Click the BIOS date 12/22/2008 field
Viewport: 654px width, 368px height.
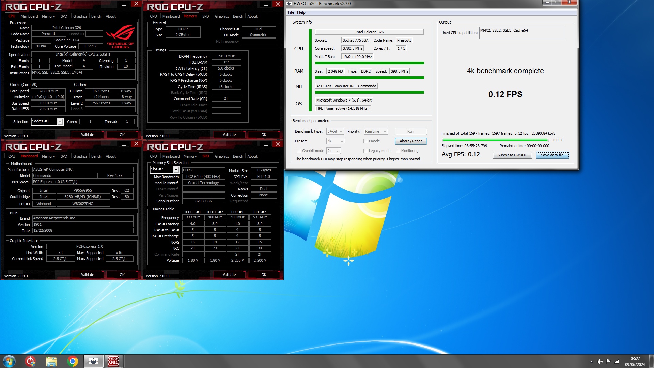tap(83, 231)
